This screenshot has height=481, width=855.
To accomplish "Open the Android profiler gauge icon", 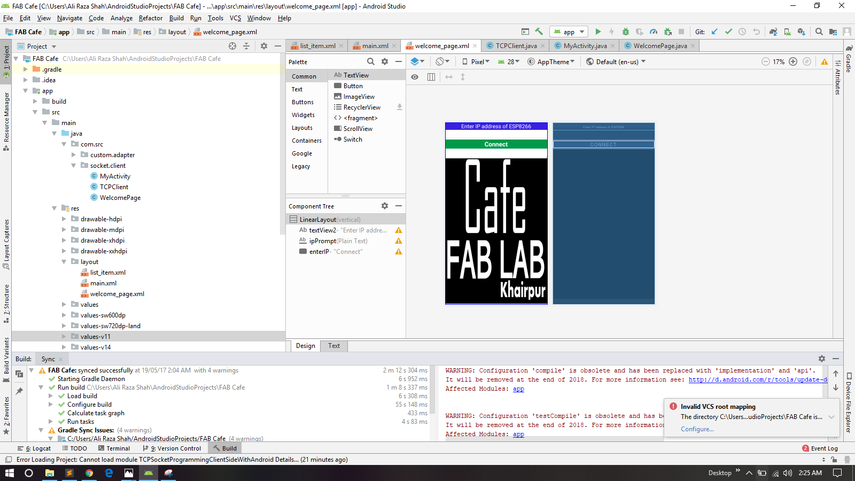I will [x=654, y=32].
